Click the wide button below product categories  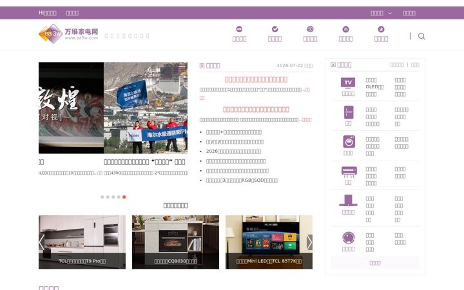375,263
